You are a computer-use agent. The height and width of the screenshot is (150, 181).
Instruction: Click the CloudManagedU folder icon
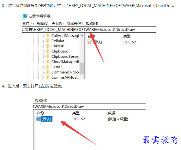(x=48, y=62)
